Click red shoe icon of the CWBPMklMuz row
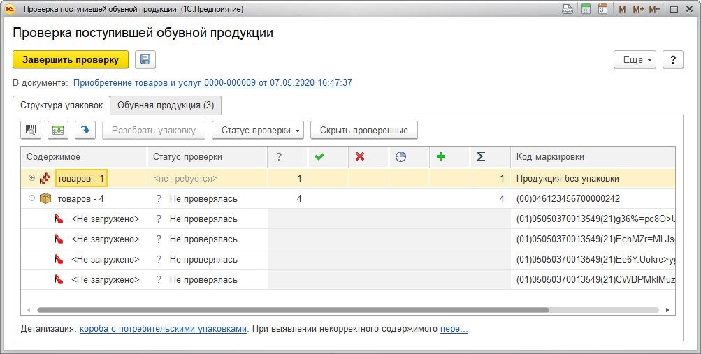Viewport: 701px width, 354px height. (59, 279)
